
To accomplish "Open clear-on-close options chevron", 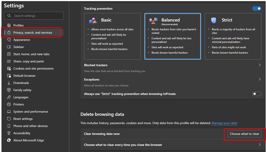I will (259, 144).
